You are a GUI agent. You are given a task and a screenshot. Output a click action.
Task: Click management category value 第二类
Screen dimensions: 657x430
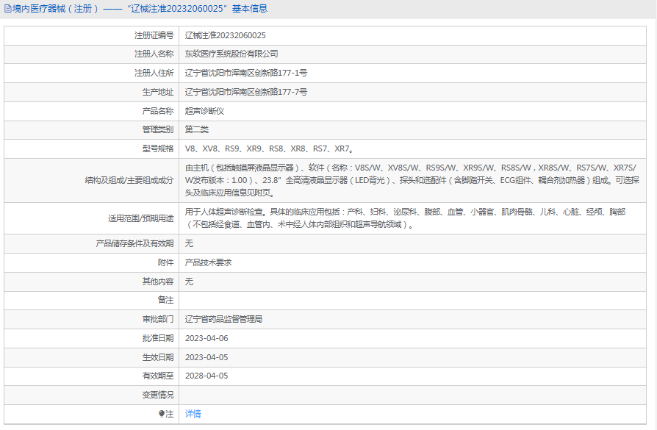pos(196,129)
